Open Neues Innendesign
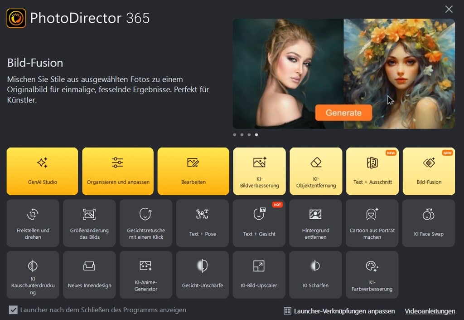The image size is (464, 320). click(89, 275)
